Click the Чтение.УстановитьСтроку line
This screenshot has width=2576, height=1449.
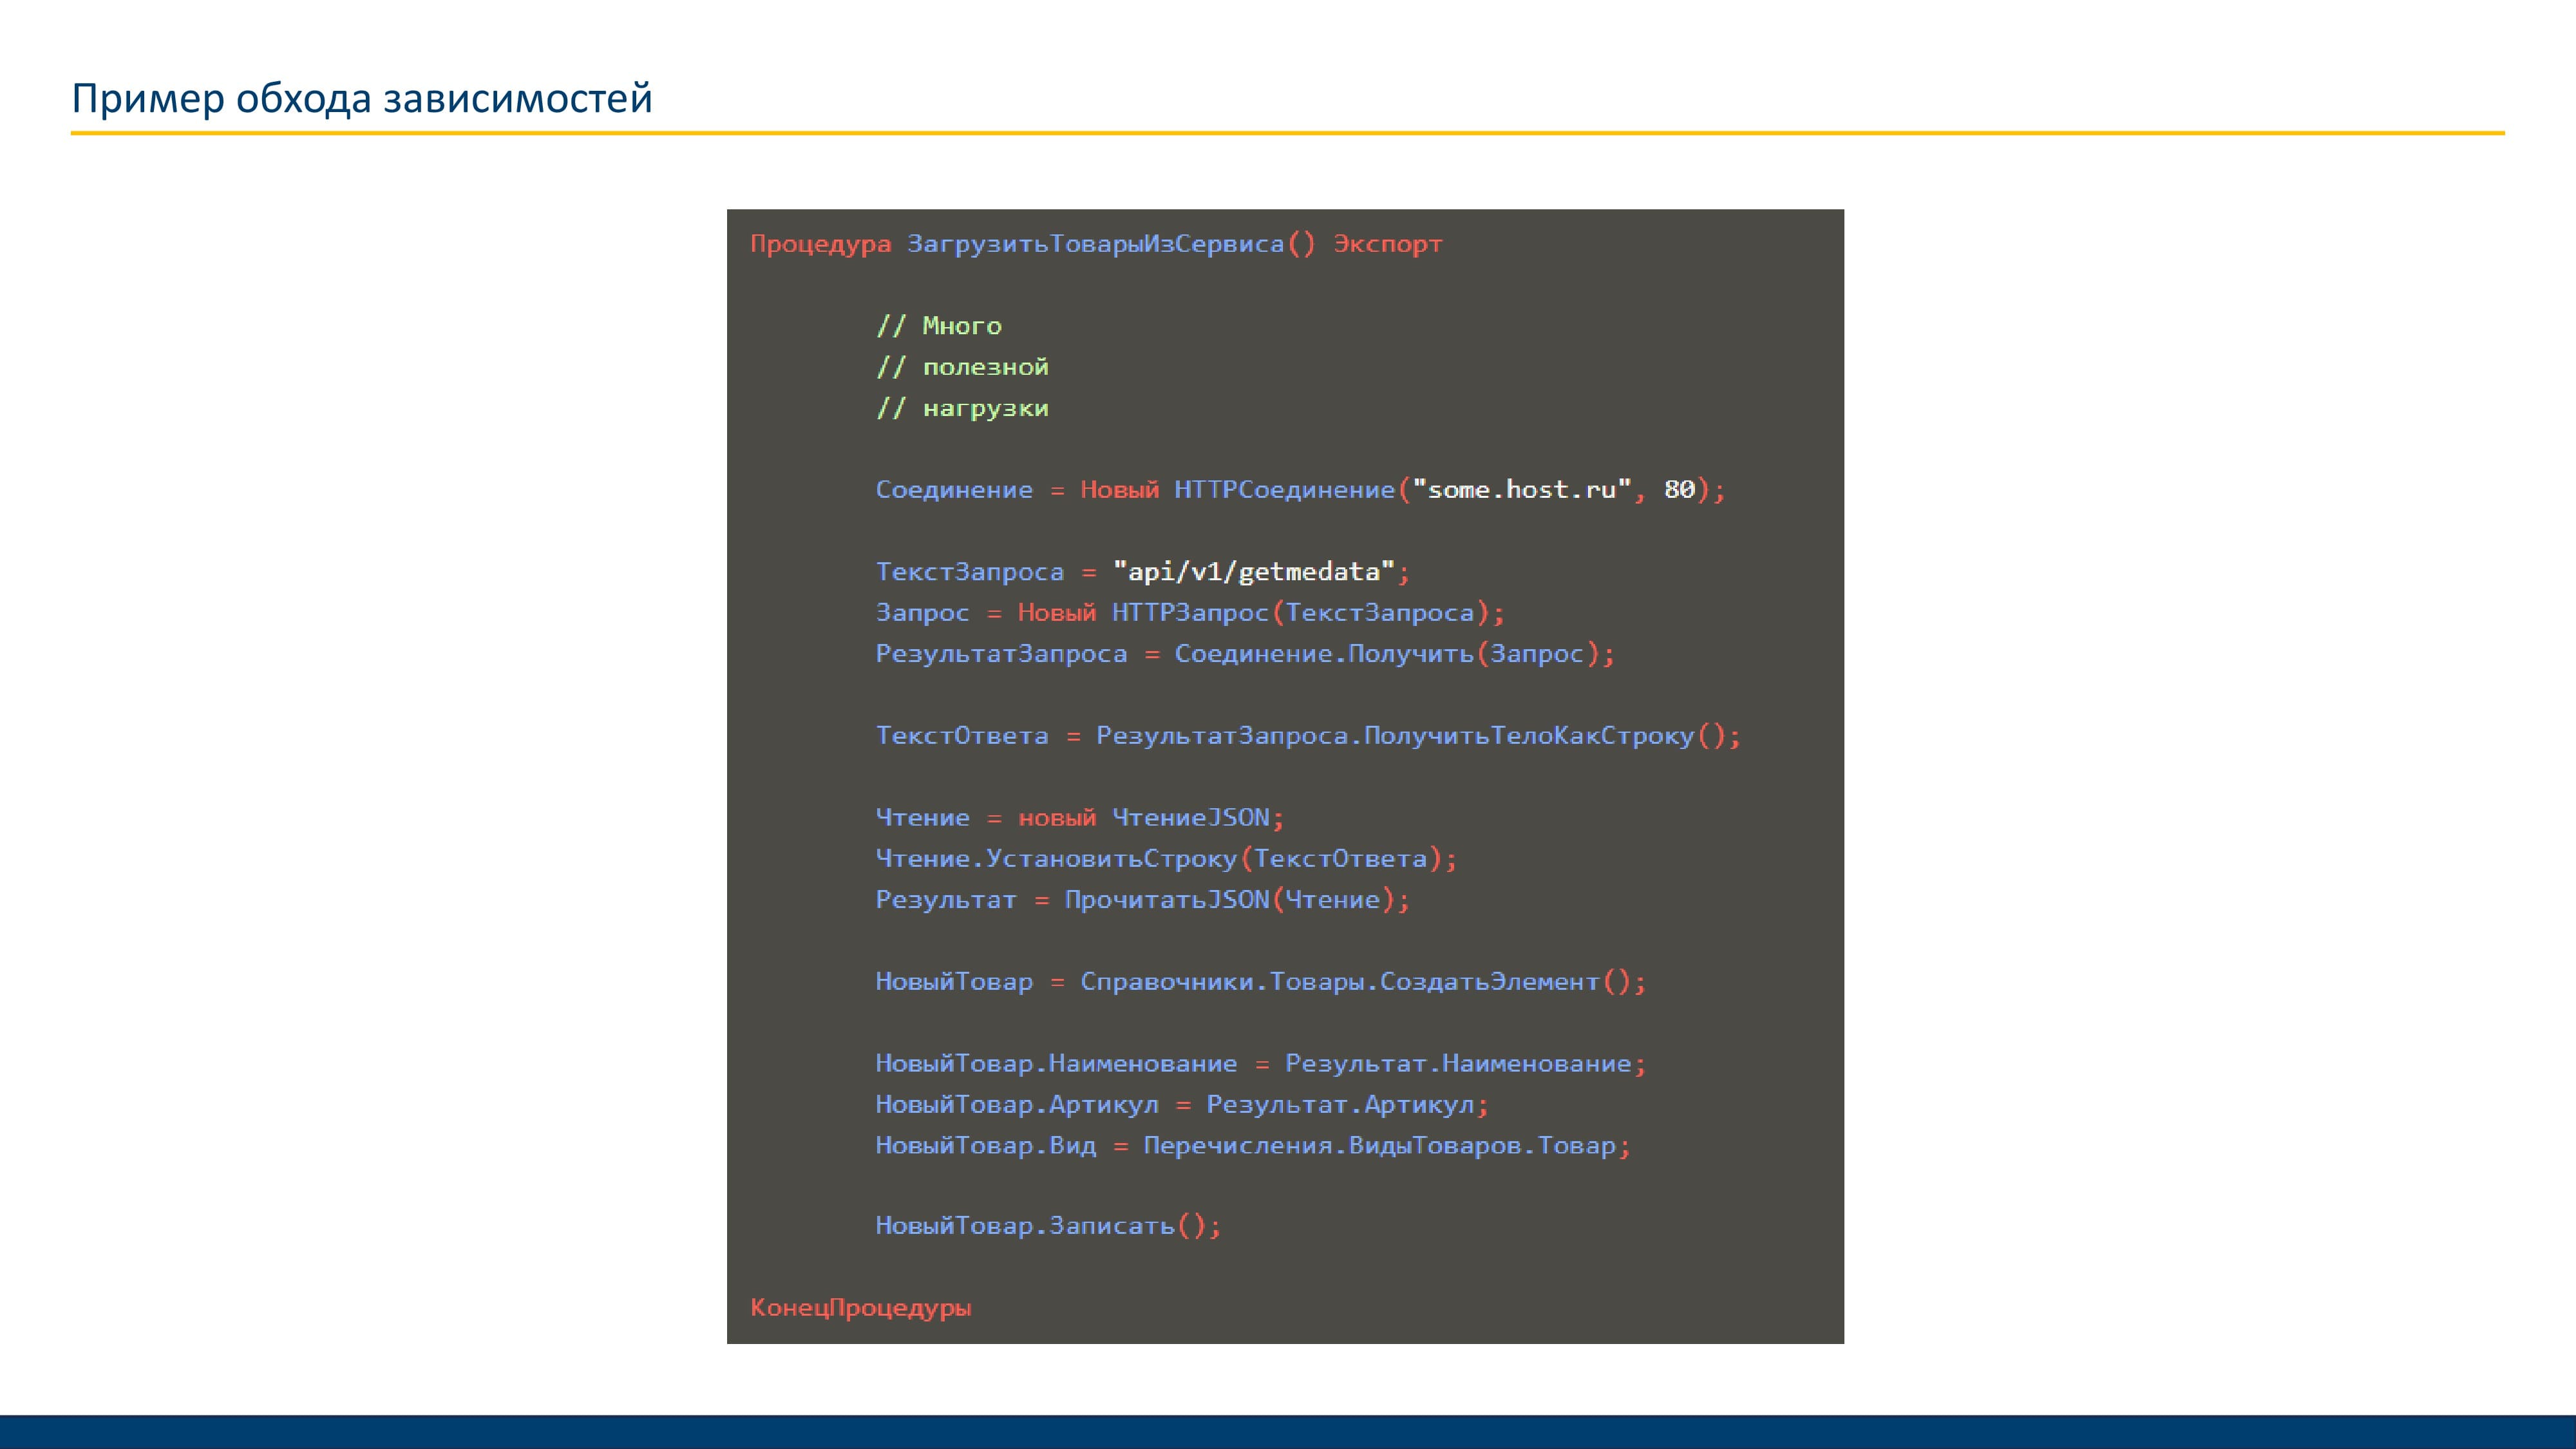1166,859
